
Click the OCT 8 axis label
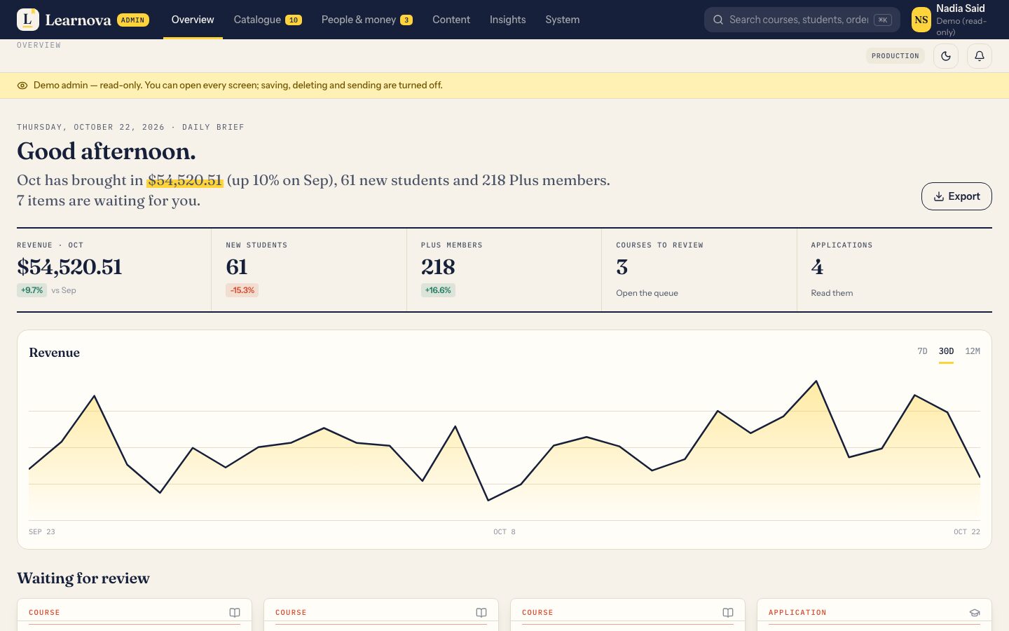(x=504, y=532)
